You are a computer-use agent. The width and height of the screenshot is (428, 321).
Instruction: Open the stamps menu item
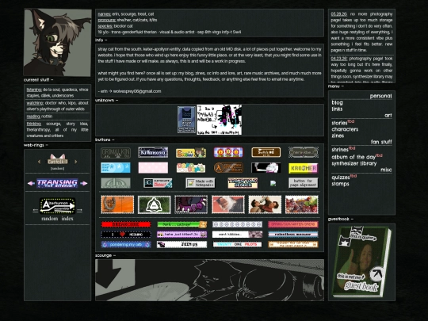click(340, 184)
